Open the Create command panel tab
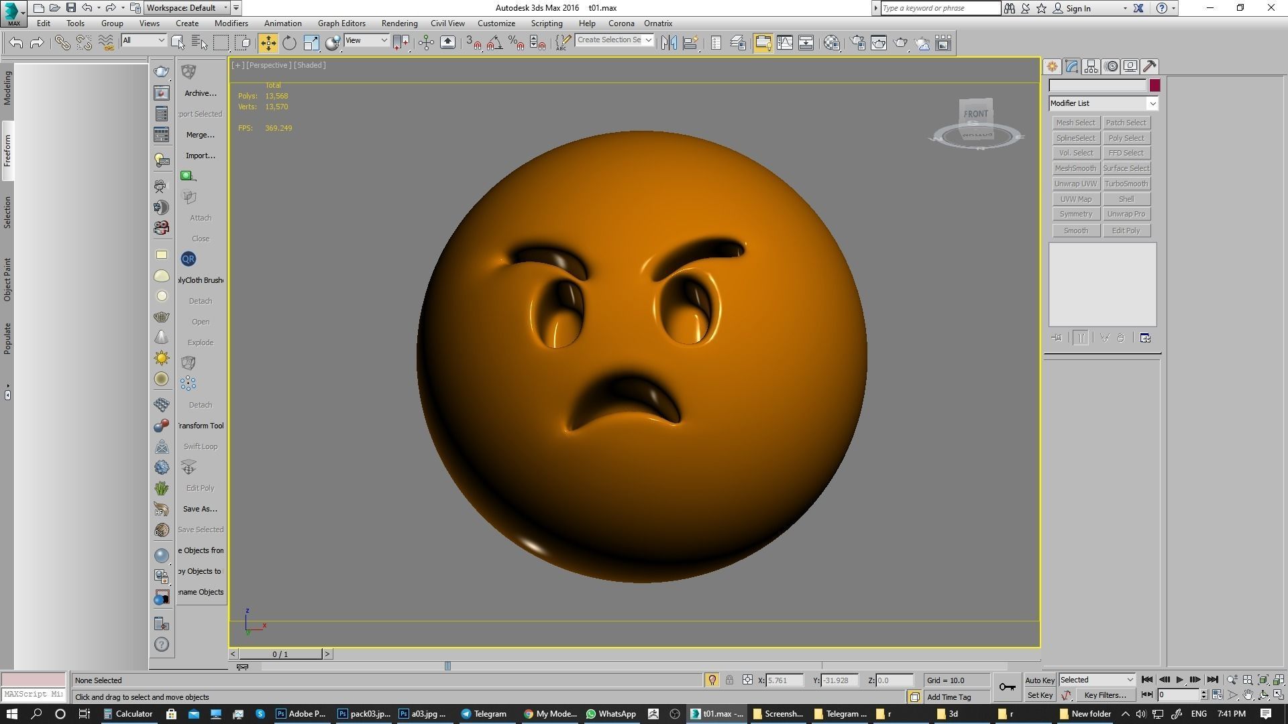Viewport: 1288px width, 724px height. pyautogui.click(x=1052, y=66)
